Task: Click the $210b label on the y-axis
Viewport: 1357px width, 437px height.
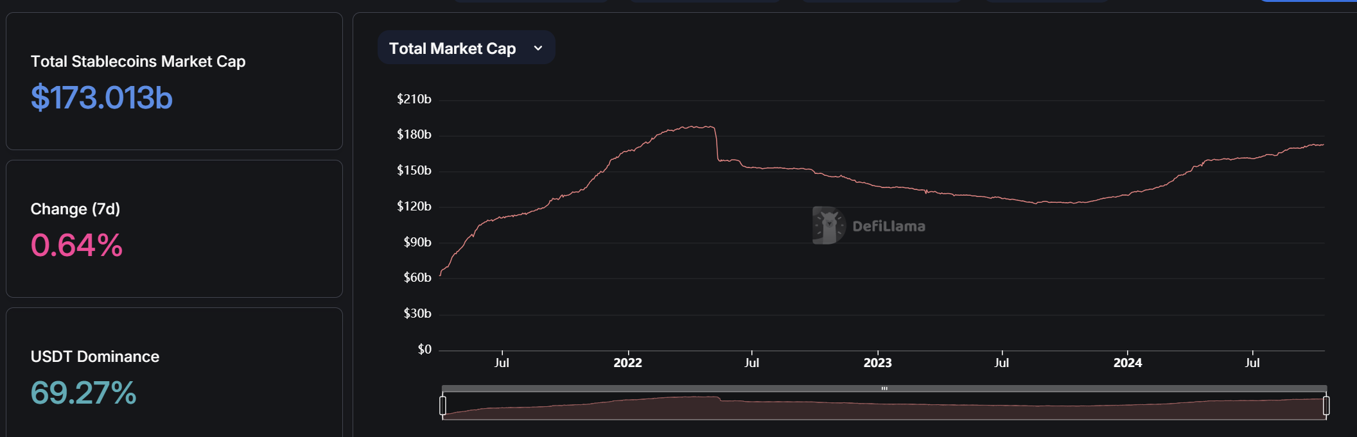Action: coord(414,99)
